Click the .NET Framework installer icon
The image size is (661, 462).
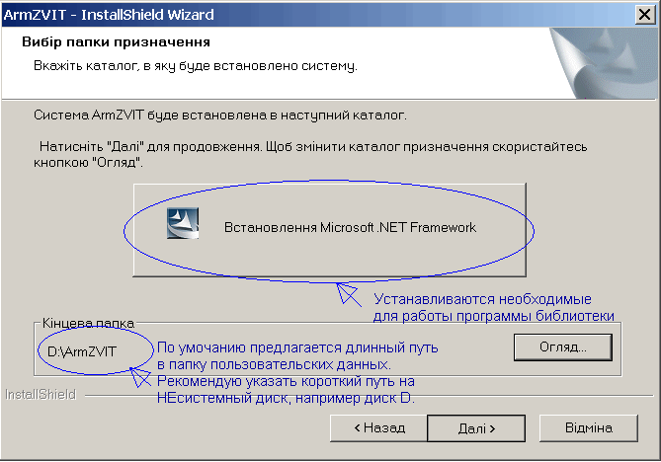(x=183, y=223)
